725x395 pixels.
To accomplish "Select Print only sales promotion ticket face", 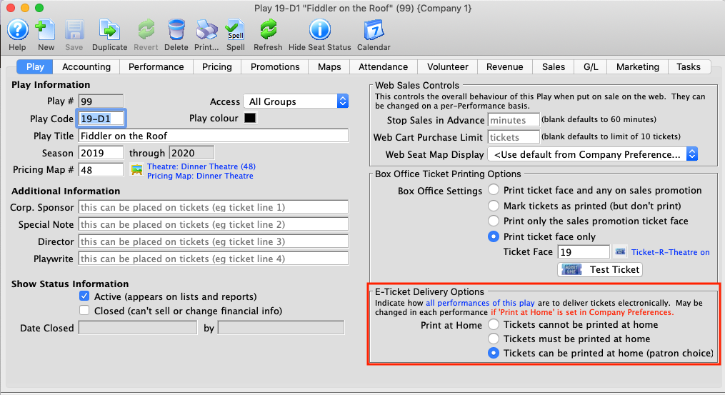I will coord(494,221).
